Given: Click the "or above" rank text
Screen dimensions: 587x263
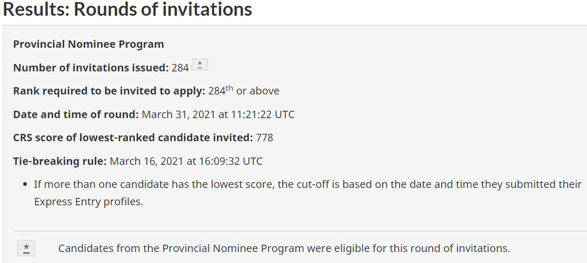Looking at the screenshot, I should (x=257, y=91).
